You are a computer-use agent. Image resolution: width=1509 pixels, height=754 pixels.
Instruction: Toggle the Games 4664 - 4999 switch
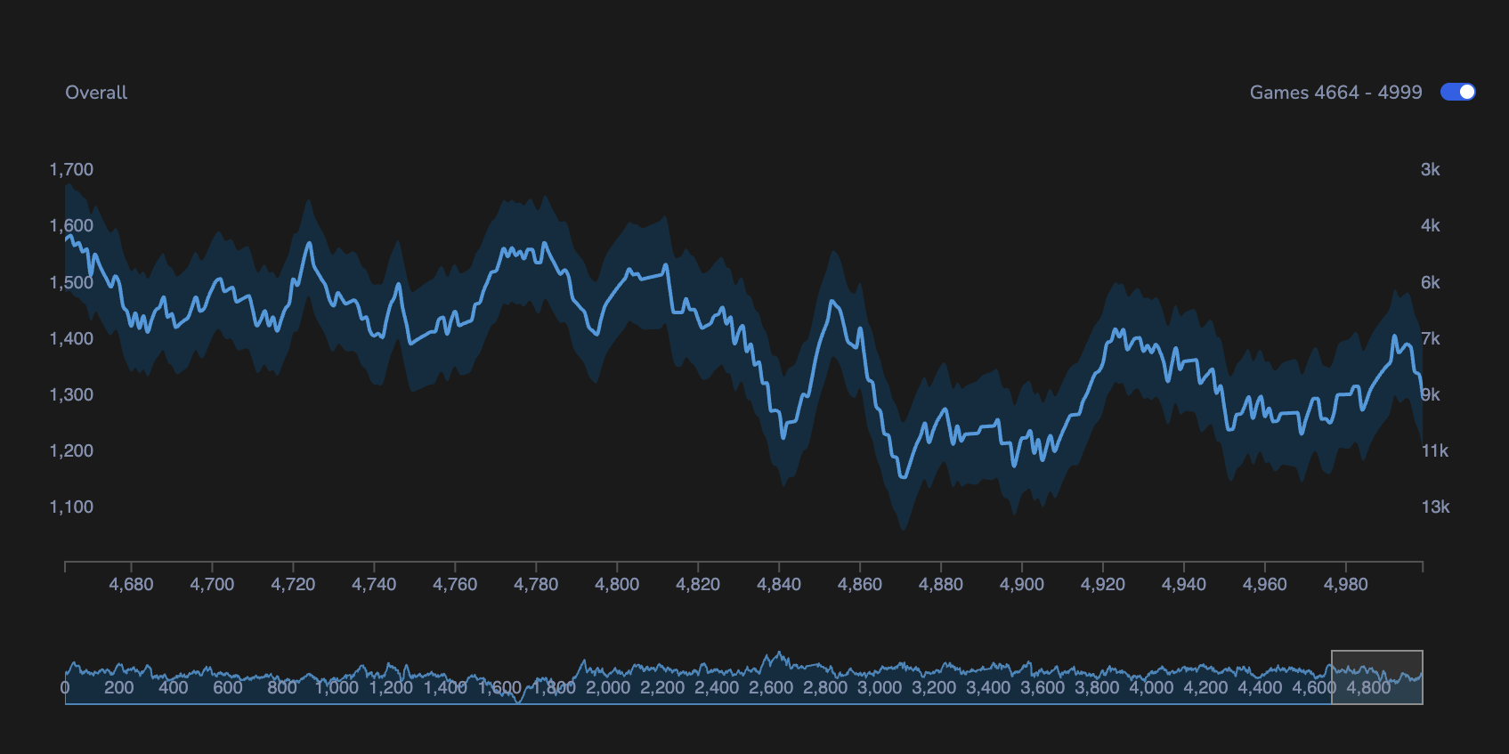(1457, 92)
